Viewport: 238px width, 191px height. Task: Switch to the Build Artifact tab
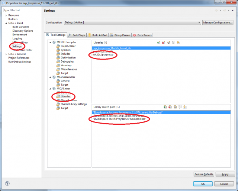tap(97, 35)
